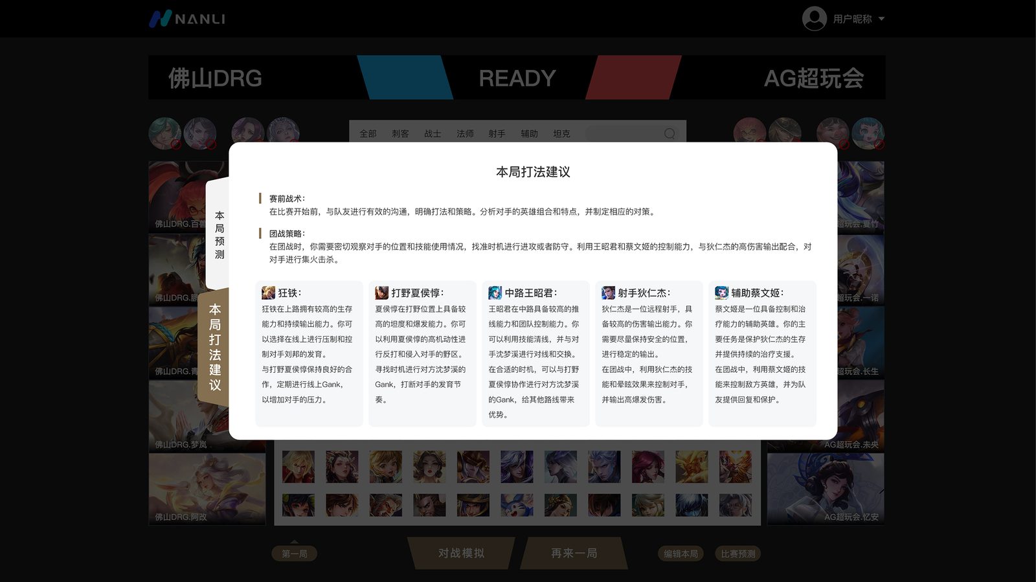The image size is (1036, 582).
Task: Click the 团战策略 section heading
Action: coord(287,234)
